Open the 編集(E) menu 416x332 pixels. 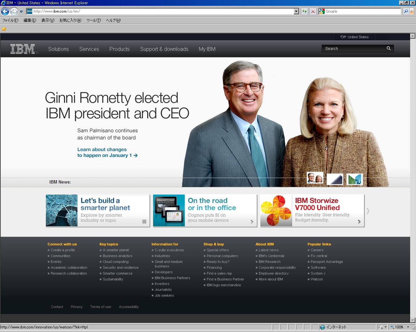point(30,20)
